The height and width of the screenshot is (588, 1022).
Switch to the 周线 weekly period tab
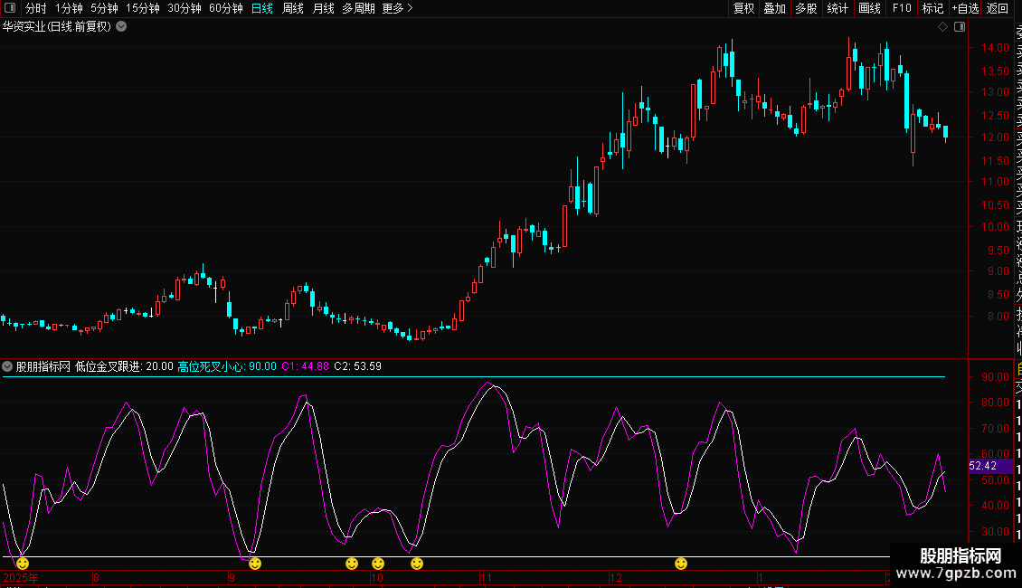293,8
